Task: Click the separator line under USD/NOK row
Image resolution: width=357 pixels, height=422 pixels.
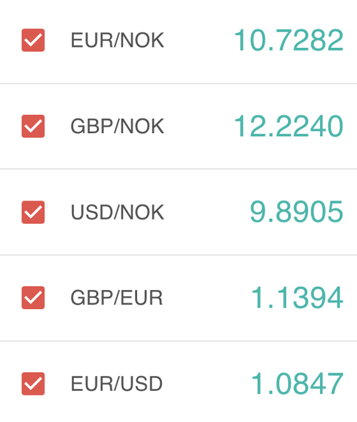Action: coord(178,255)
